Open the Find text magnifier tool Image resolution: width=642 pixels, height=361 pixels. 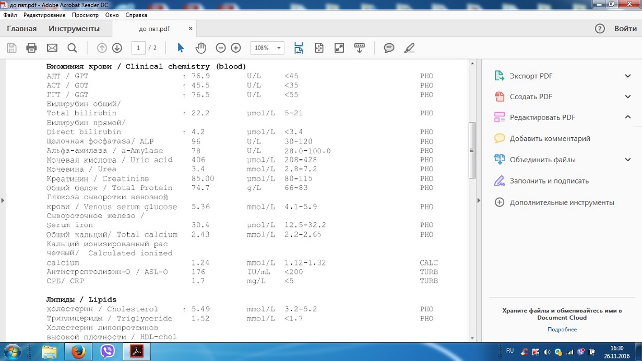point(72,48)
